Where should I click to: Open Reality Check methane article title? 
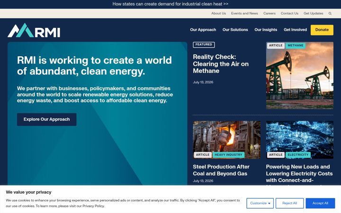[221, 64]
